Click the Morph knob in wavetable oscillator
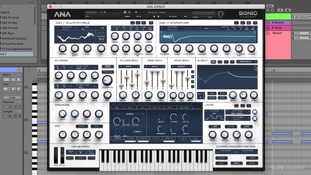This screenshot has width=311, height=175. point(63,49)
